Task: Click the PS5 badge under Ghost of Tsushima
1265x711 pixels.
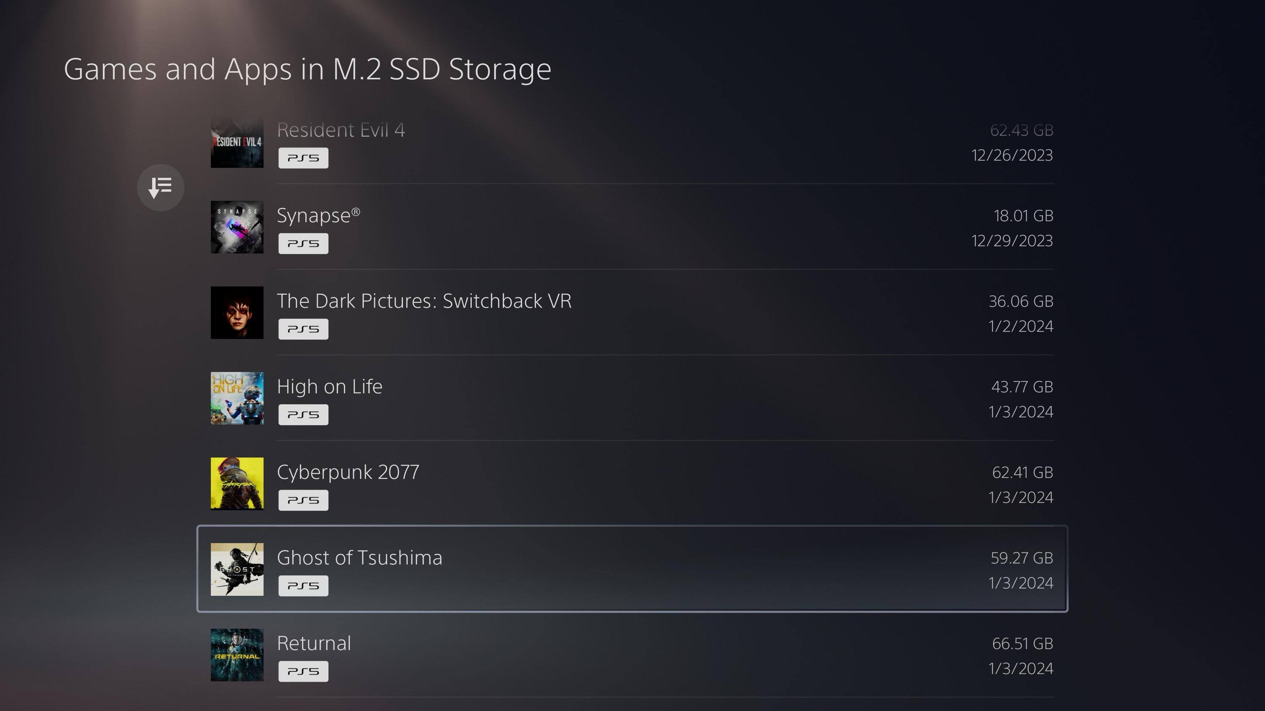Action: [303, 586]
